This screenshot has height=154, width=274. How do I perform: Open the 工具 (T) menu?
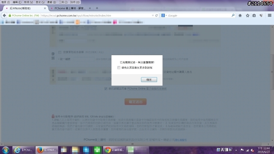(x=63, y=2)
